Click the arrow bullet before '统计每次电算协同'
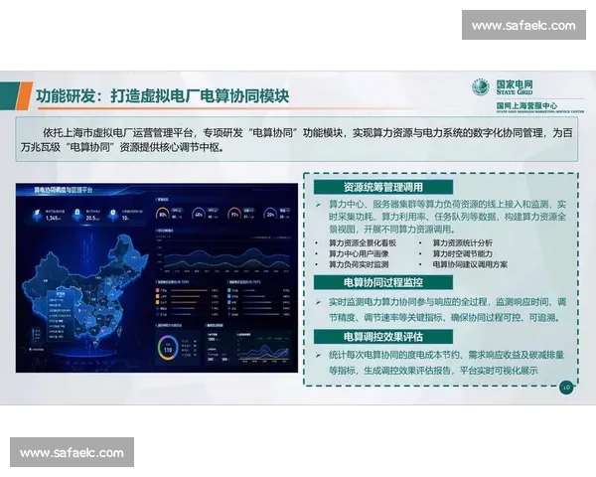The width and height of the screenshot is (596, 477). pyautogui.click(x=318, y=356)
